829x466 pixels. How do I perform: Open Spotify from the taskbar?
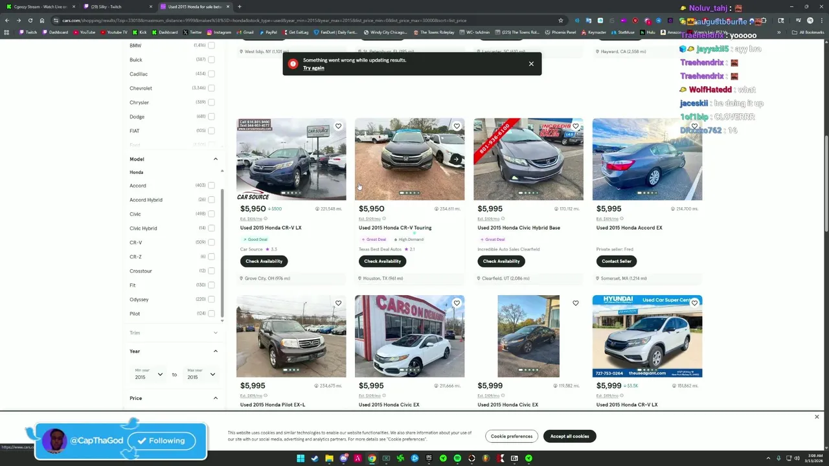[x=457, y=458]
